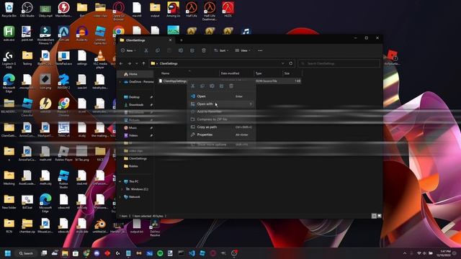
Task: Click the Search ClientSettings input field
Action: [339, 63]
